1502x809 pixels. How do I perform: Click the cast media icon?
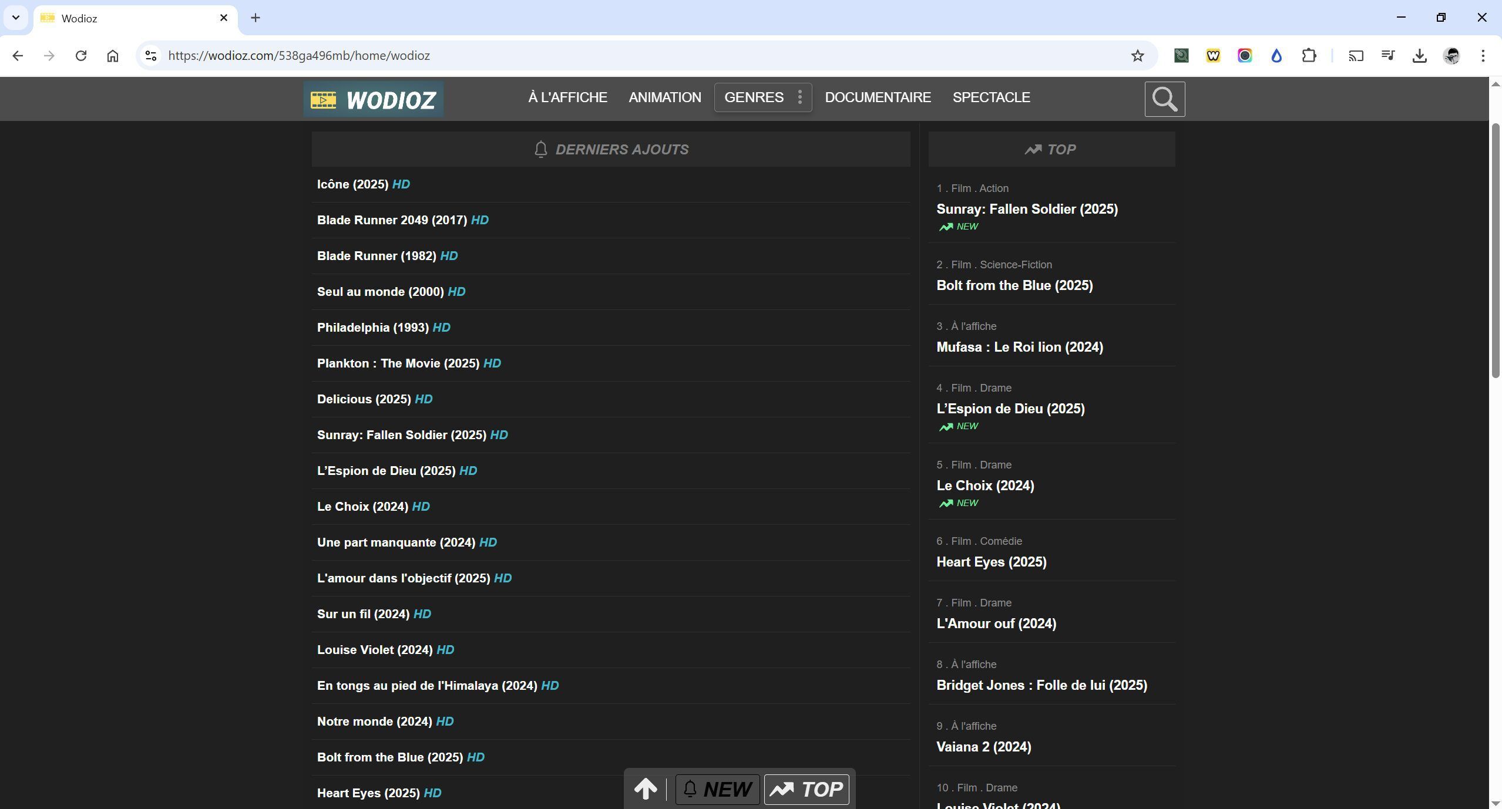pos(1356,56)
